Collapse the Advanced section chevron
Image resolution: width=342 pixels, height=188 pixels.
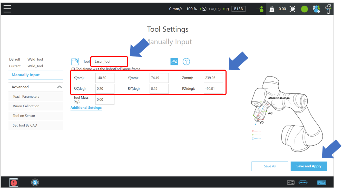pos(59,87)
